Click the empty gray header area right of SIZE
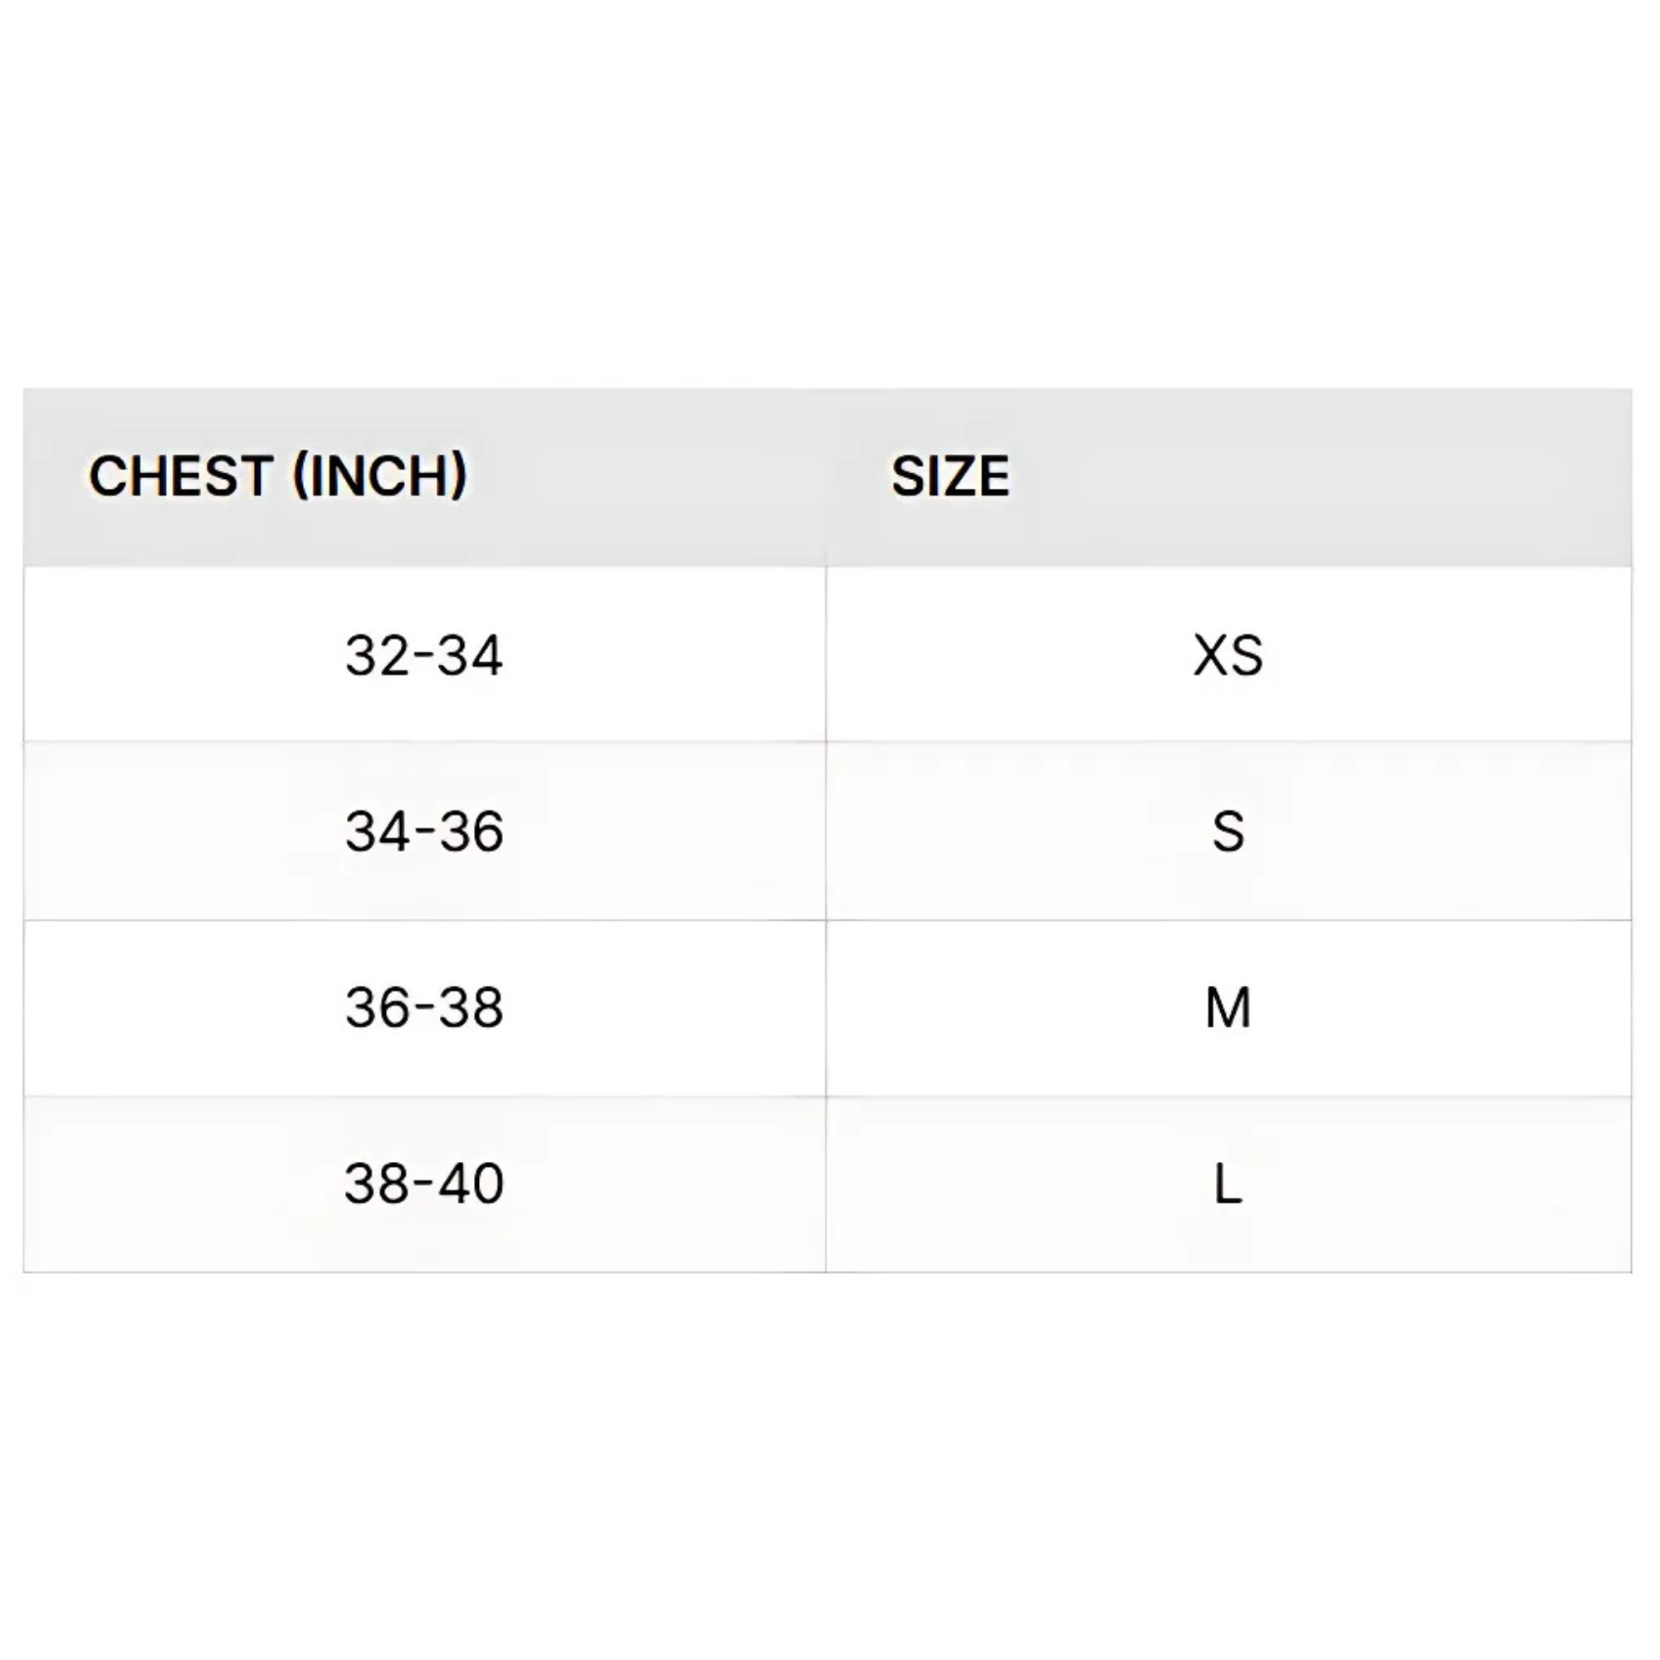 pos(1323,477)
